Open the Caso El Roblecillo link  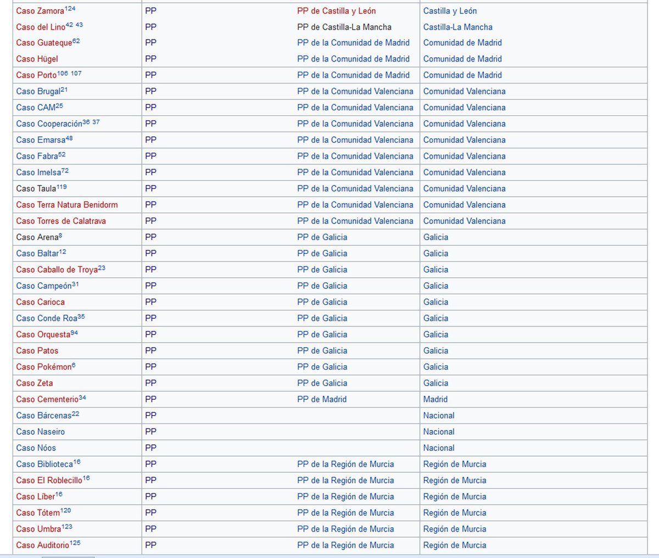click(x=49, y=481)
